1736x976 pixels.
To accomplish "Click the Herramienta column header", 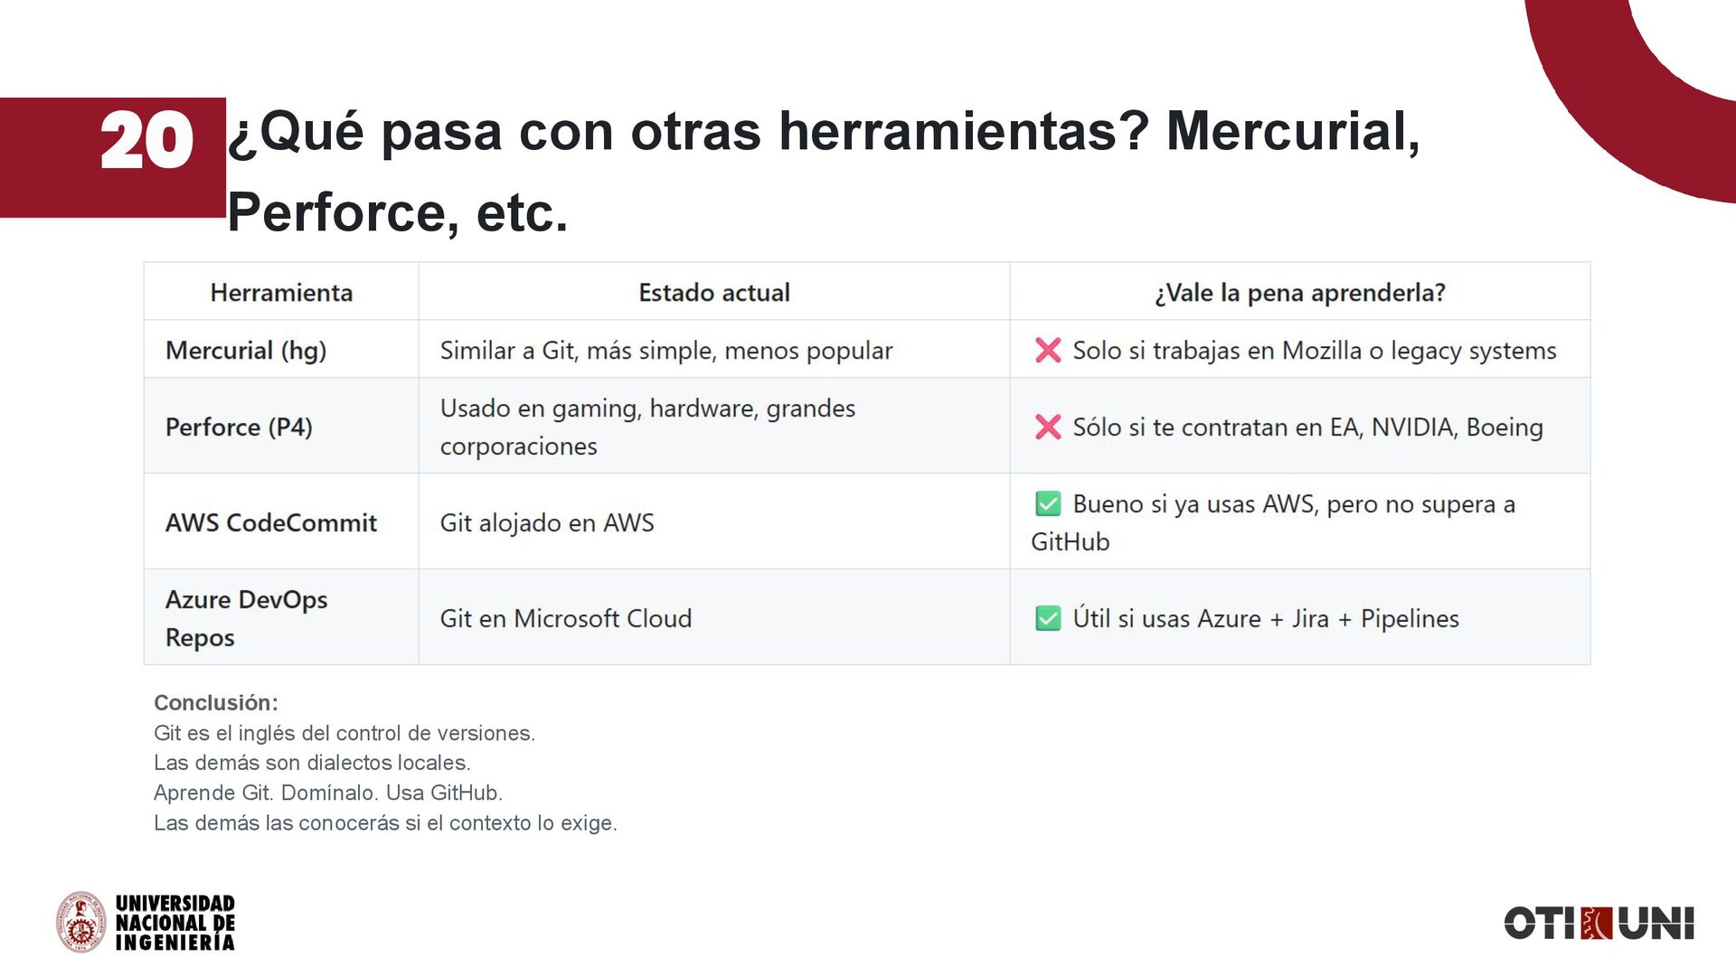I will tap(281, 293).
